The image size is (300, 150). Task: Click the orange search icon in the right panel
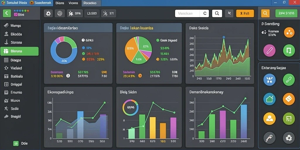[265, 13]
